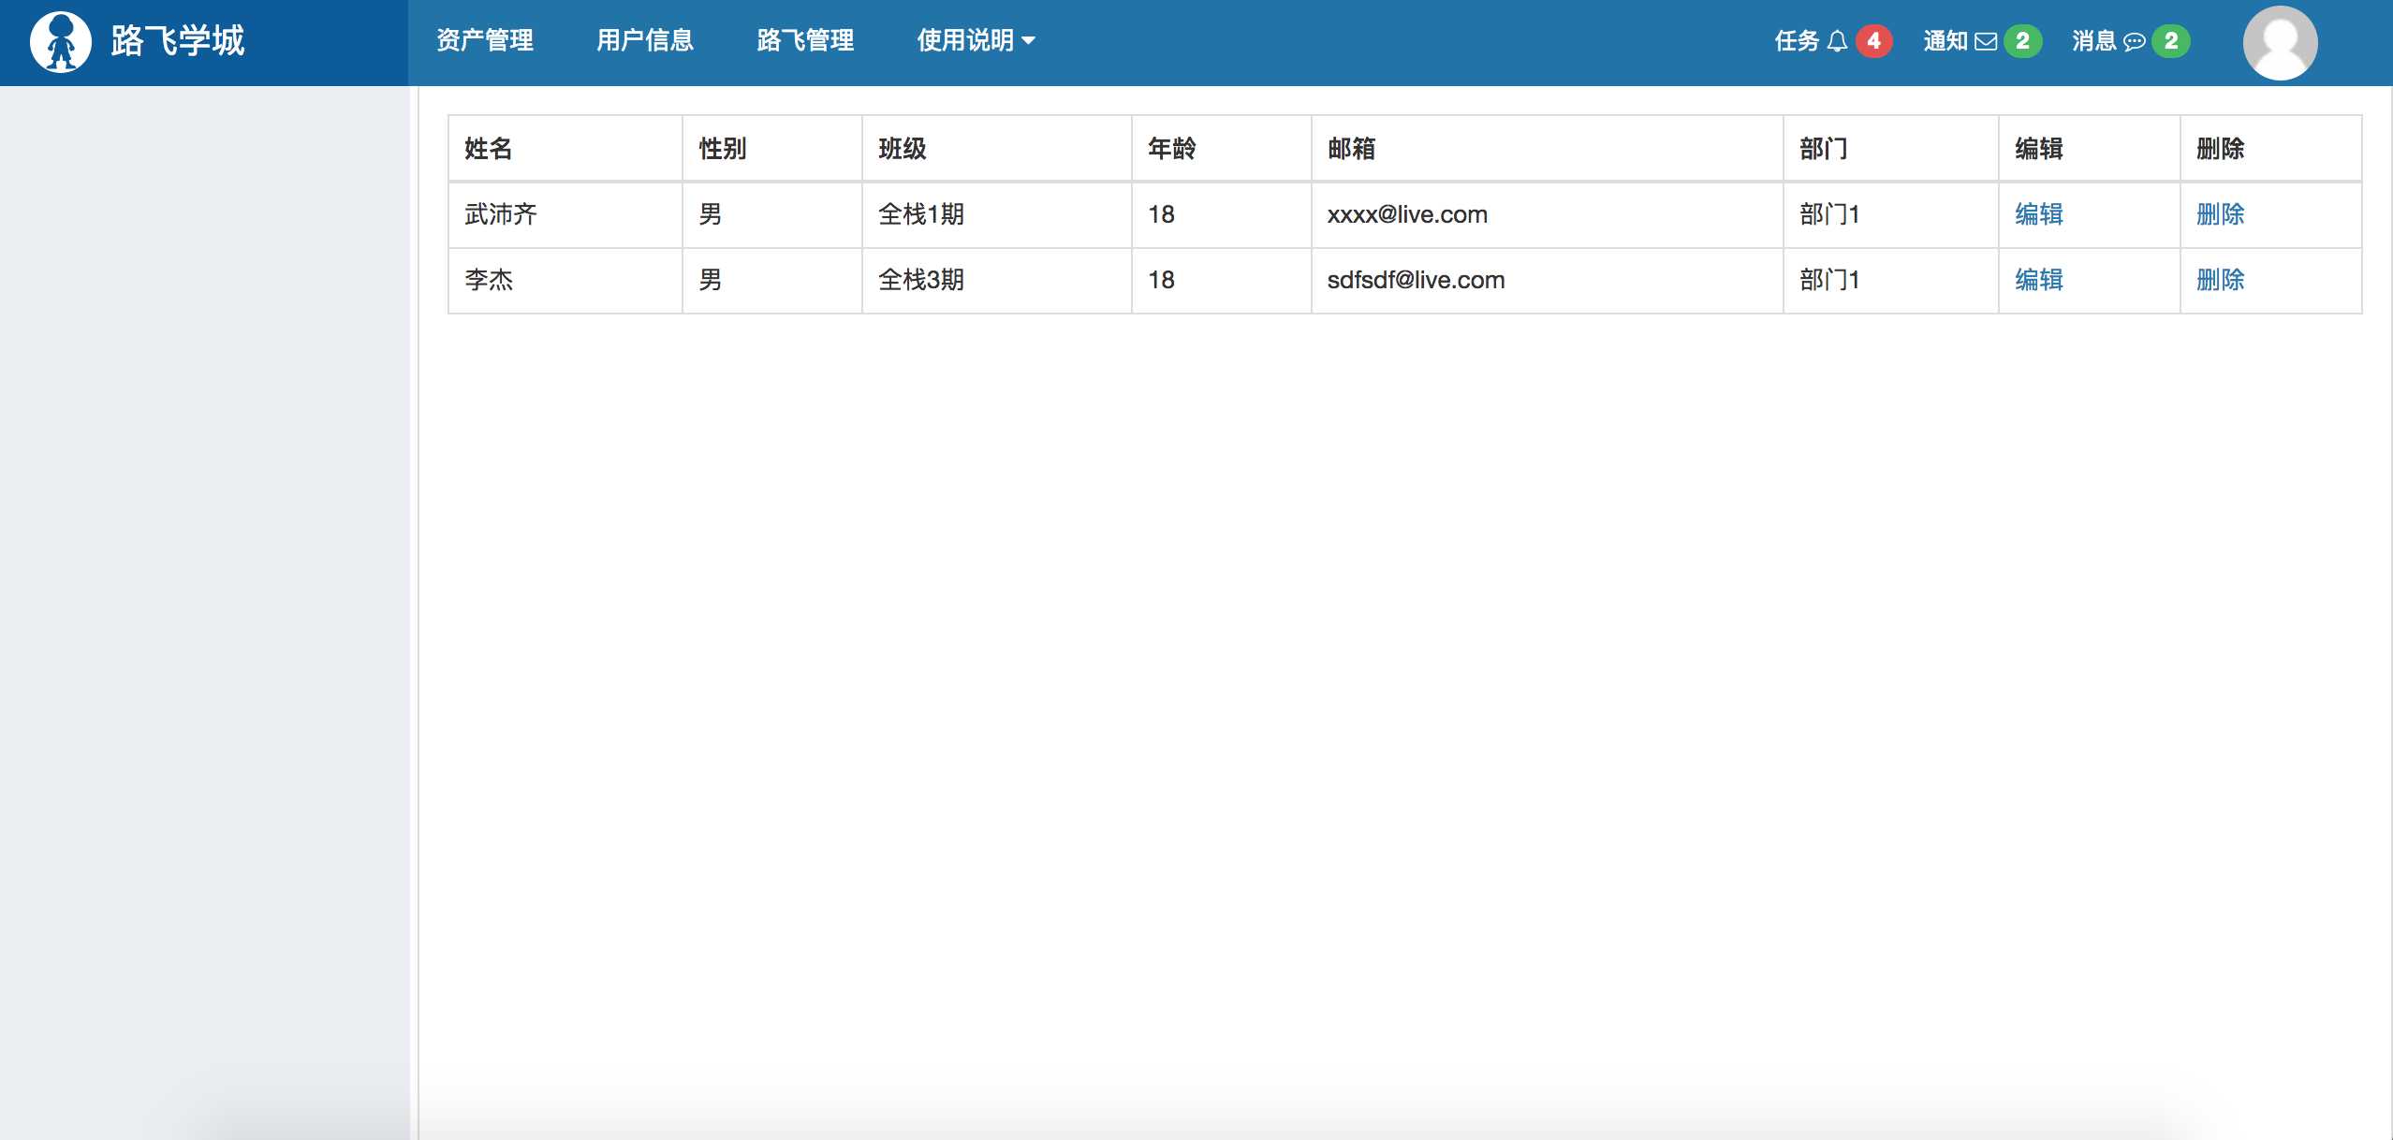Click the 任务 label in header
The height and width of the screenshot is (1140, 2393).
click(1797, 41)
